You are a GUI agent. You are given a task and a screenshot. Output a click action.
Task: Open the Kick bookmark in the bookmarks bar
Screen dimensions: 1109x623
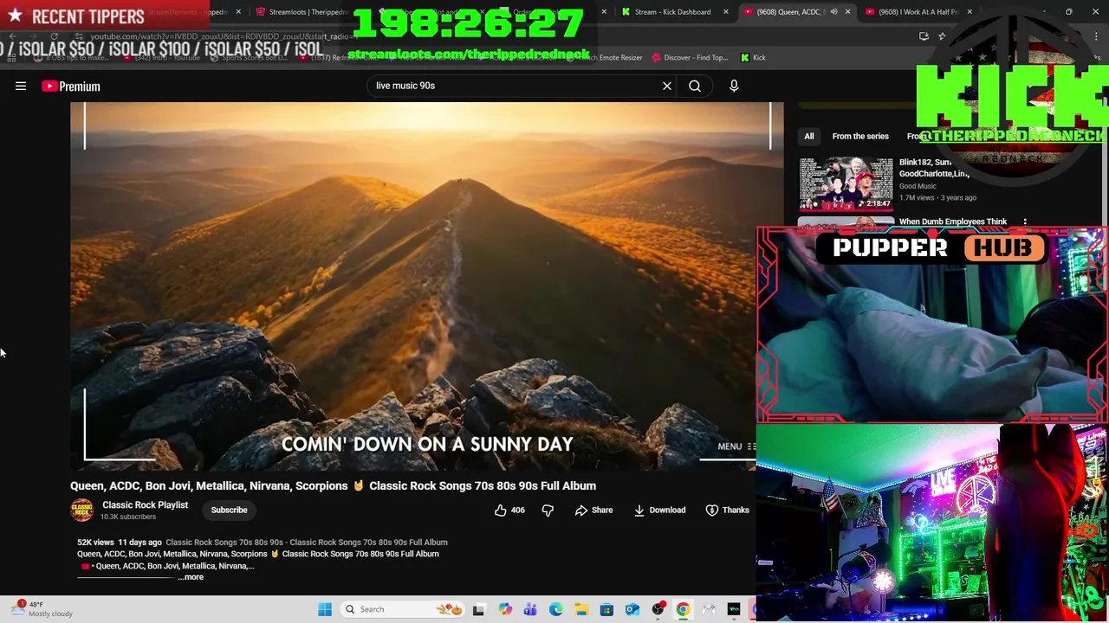[753, 57]
